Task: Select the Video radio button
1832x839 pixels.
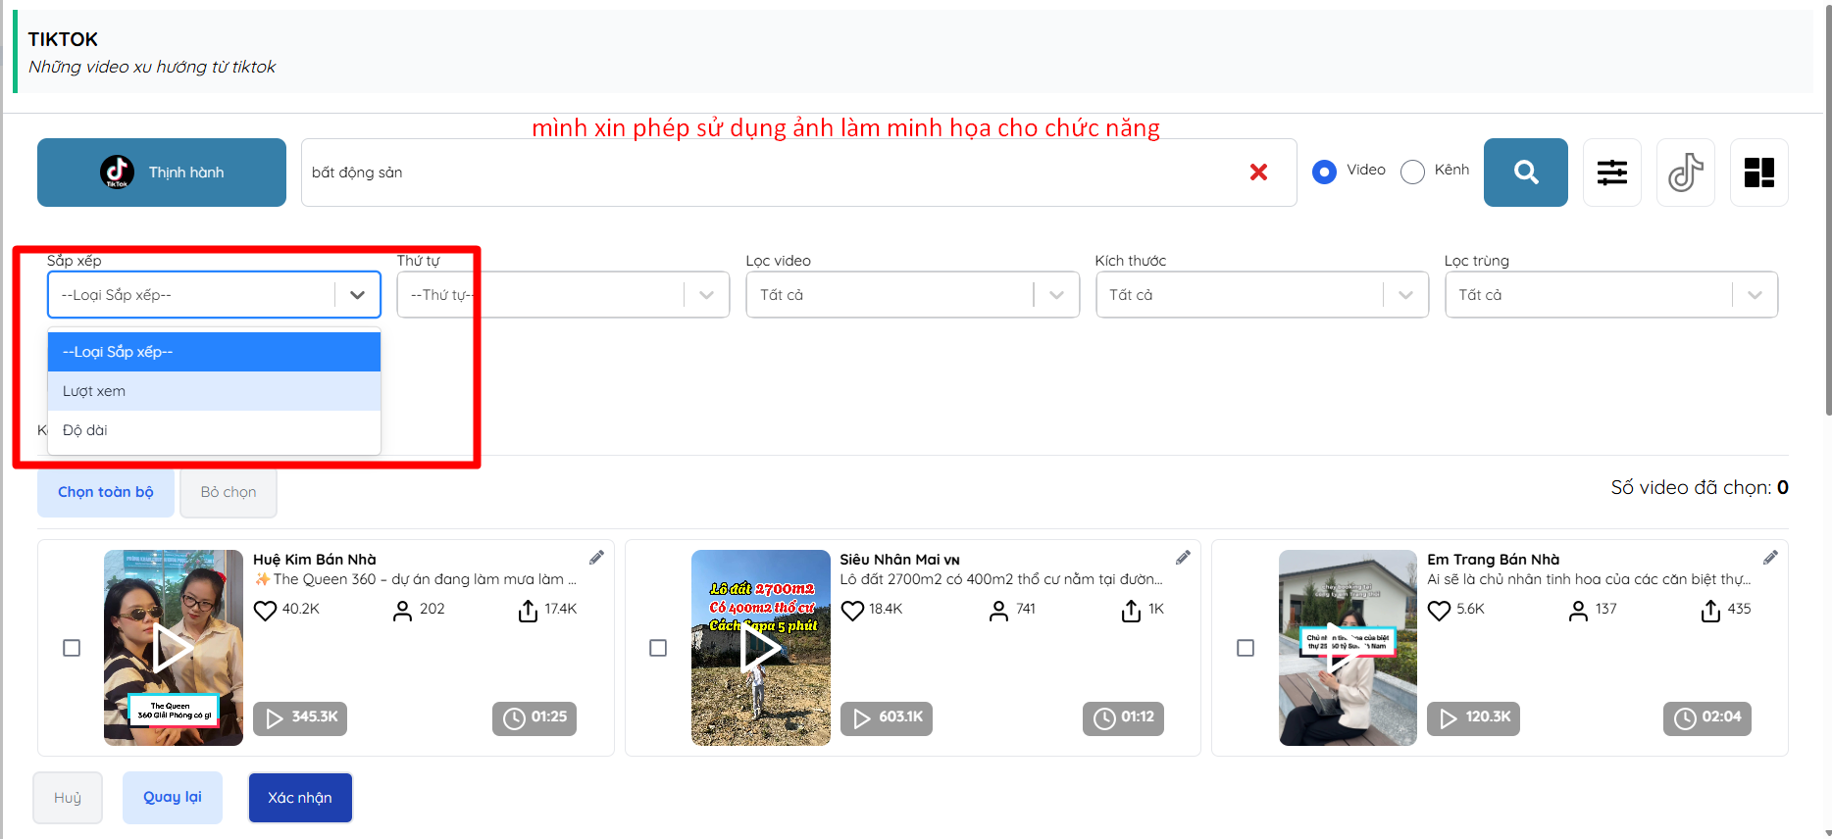Action: [1324, 172]
